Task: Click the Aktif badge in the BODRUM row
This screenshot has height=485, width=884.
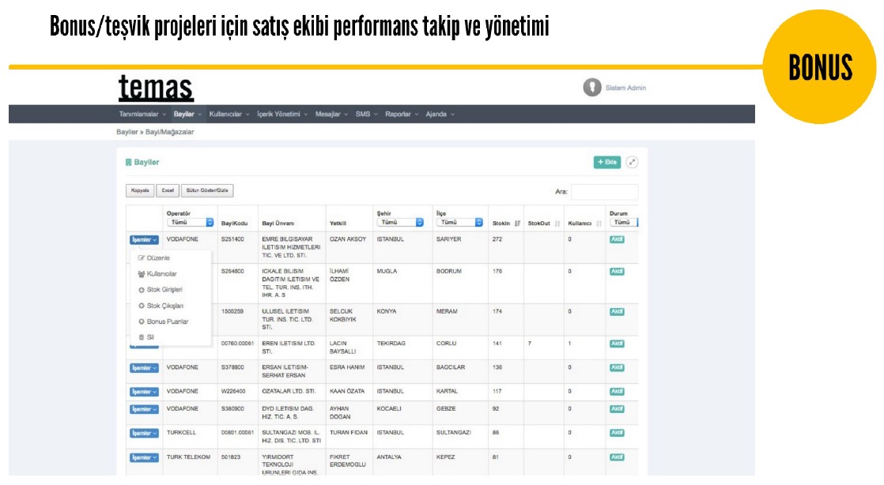Action: pos(617,272)
